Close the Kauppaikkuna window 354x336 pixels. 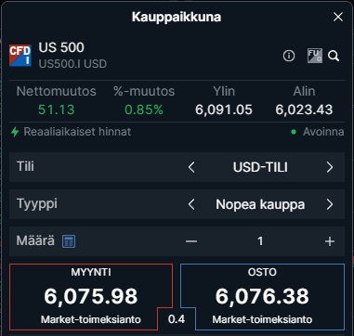coord(338,17)
